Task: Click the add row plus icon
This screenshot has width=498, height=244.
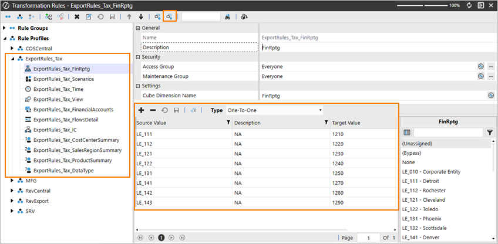Action: click(142, 110)
